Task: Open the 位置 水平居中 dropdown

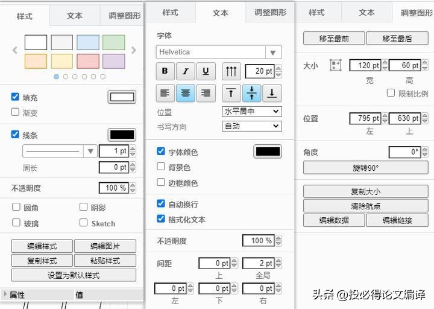Action: 252,112
